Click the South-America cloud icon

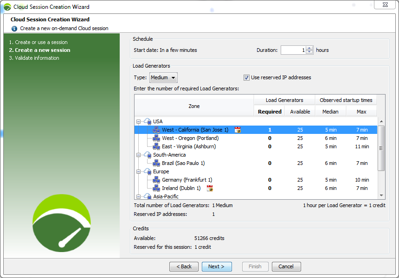pyautogui.click(x=148, y=155)
